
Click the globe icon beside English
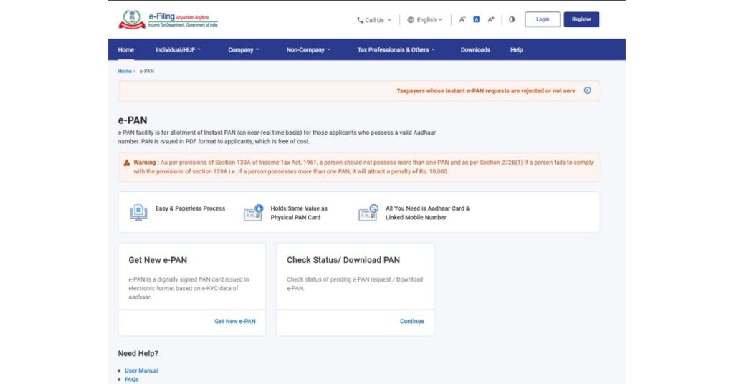[x=411, y=19]
